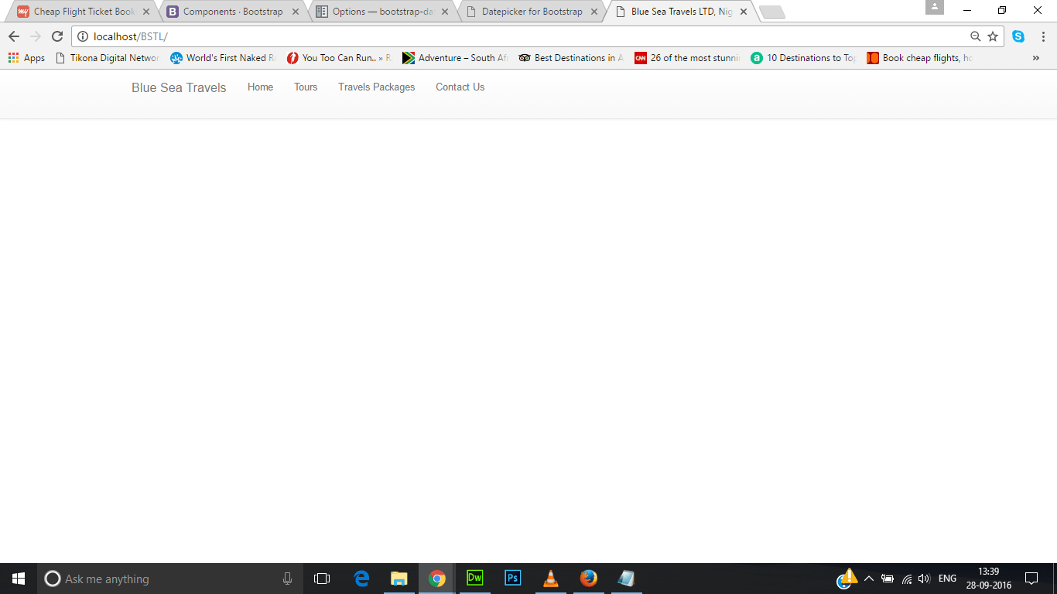This screenshot has width=1057, height=594.
Task: Open VLC media player from the taskbar
Action: 551,579
